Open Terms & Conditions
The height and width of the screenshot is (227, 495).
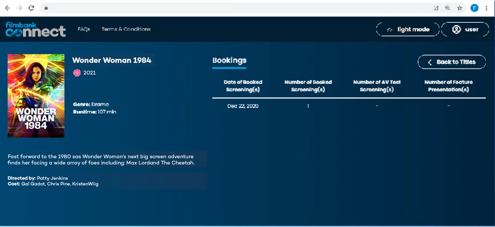[126, 29]
